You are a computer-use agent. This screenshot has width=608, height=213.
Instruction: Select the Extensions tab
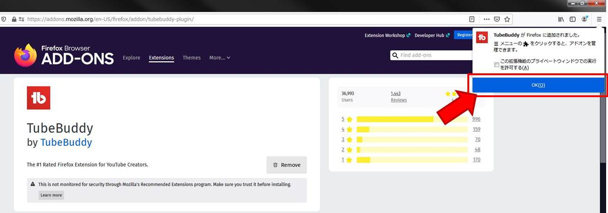coord(161,58)
